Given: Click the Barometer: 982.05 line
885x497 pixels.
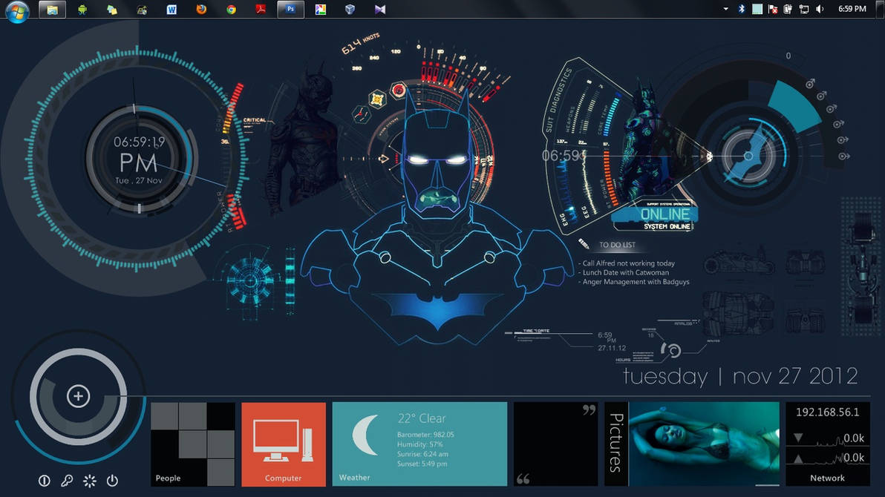Looking at the screenshot, I should [x=425, y=435].
